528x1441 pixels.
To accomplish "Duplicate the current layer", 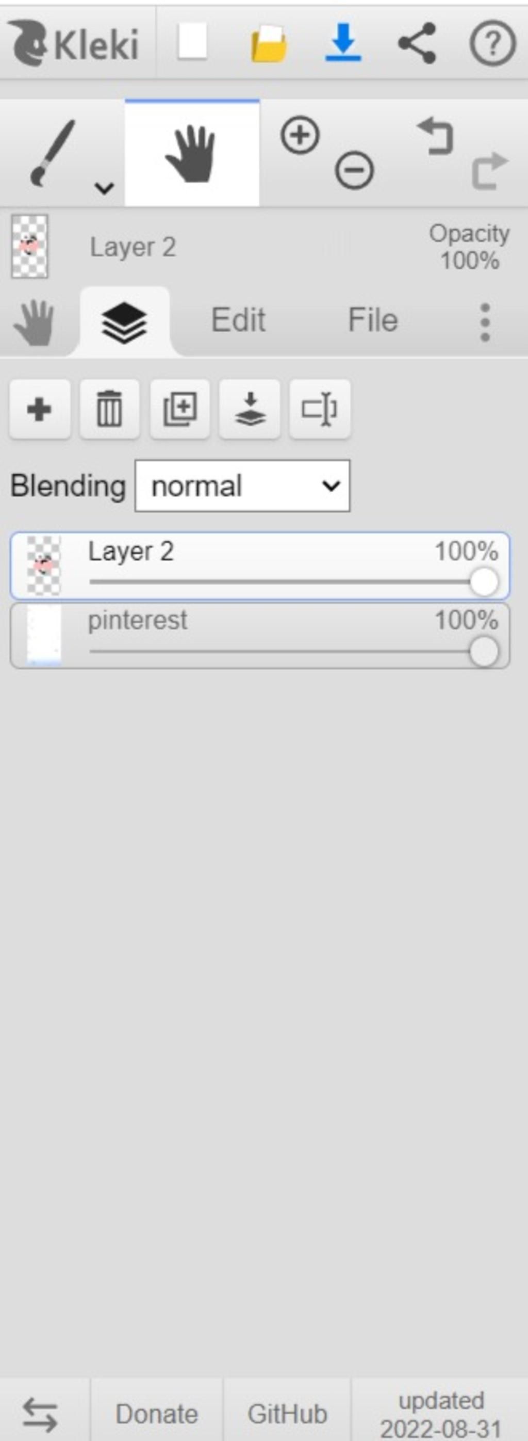I will click(179, 409).
